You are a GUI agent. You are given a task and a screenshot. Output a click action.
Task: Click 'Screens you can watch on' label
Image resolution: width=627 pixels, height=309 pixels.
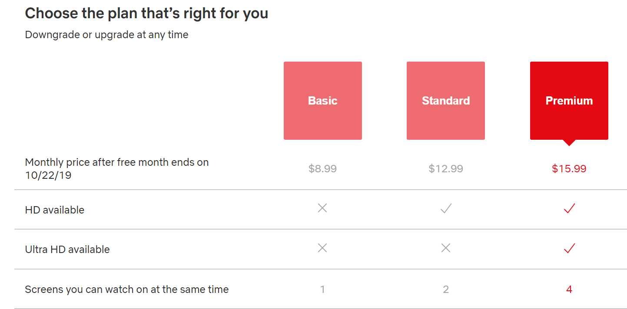tap(126, 289)
